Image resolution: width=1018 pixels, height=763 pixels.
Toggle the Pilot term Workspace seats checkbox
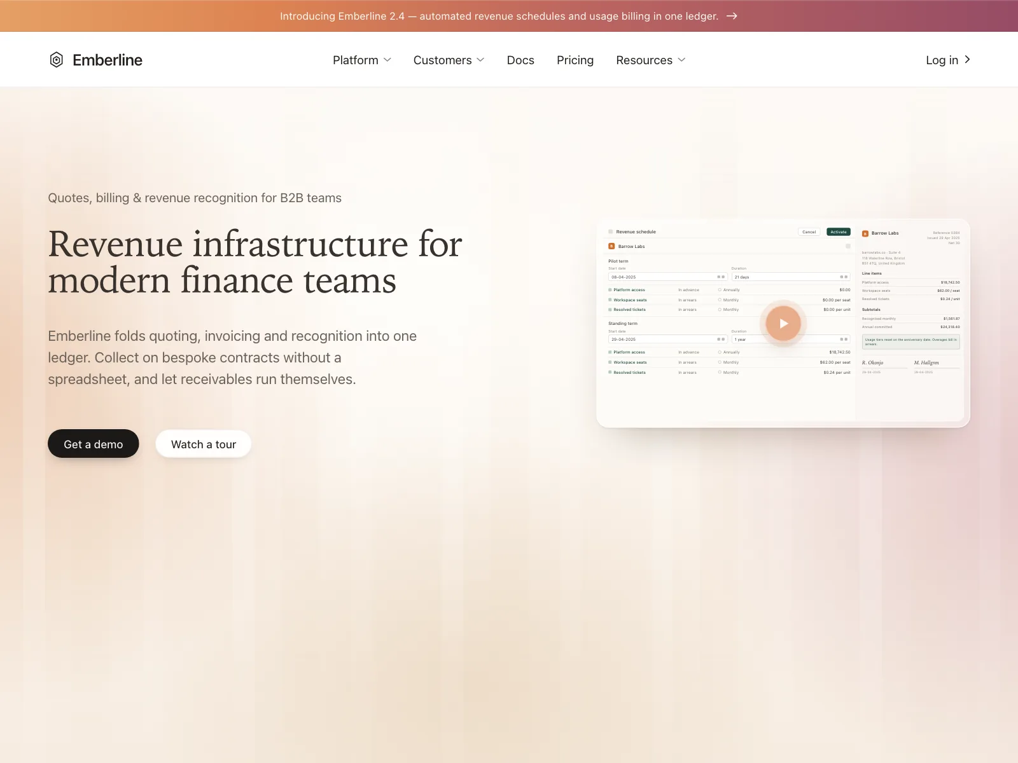[610, 300]
